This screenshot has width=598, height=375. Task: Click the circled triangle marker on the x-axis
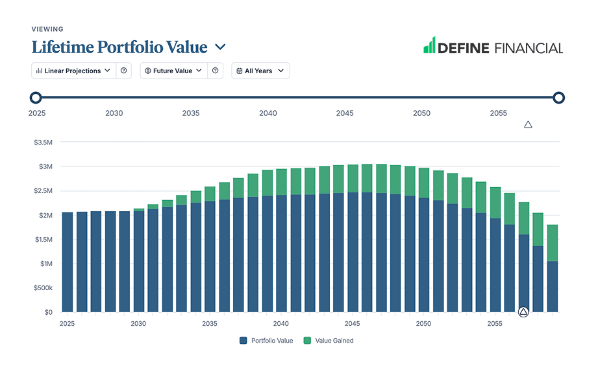click(523, 312)
